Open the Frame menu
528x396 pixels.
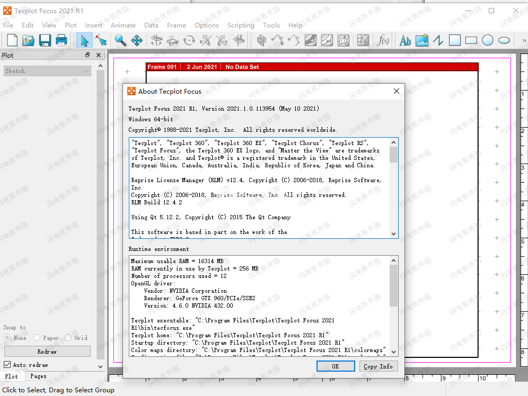coord(177,25)
